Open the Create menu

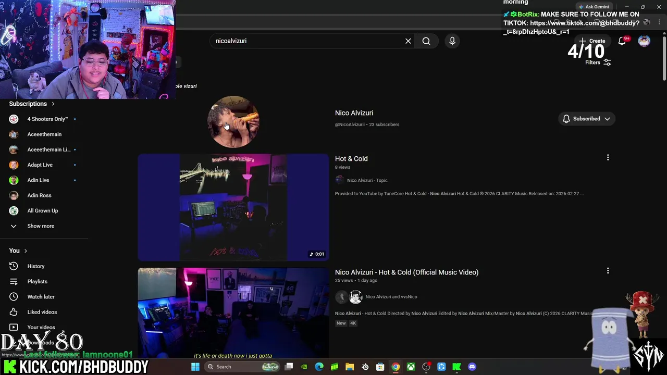point(592,41)
